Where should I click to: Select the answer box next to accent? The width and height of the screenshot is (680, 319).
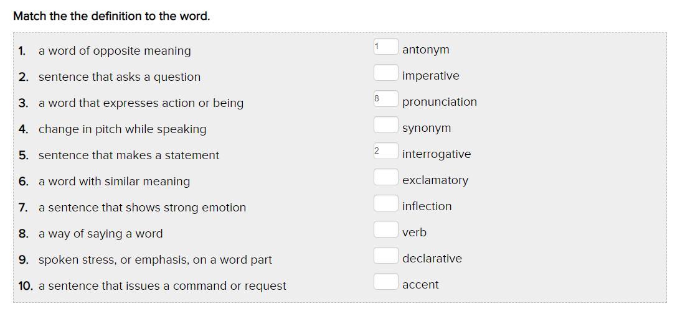coord(385,282)
